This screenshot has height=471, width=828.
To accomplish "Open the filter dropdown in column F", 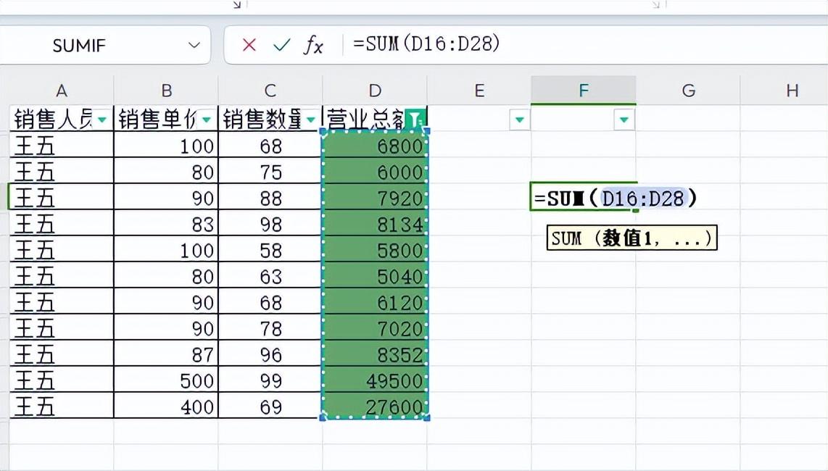I will 624,120.
